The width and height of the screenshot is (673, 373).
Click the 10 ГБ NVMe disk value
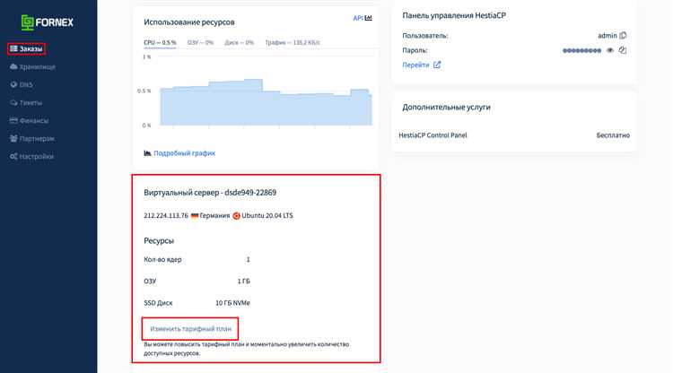coord(232,303)
